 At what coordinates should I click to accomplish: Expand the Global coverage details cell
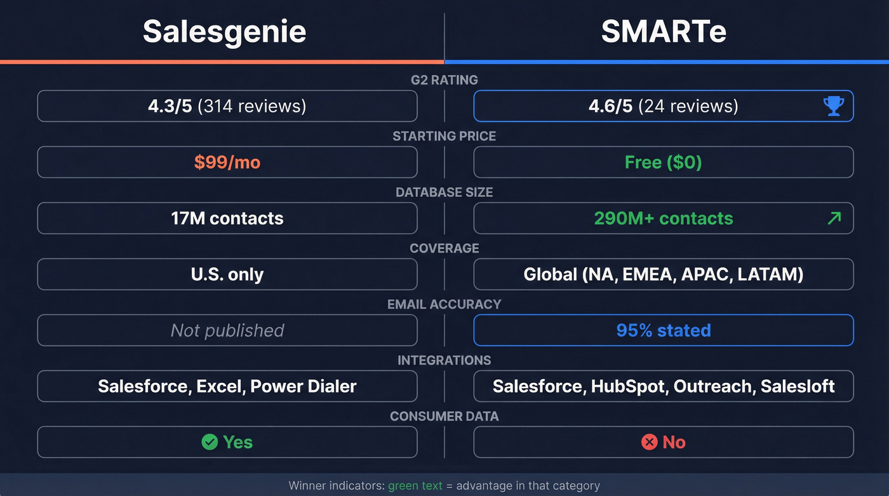coord(664,274)
